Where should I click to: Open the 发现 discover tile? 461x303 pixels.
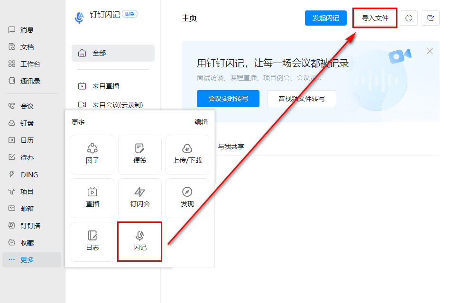coord(187,198)
